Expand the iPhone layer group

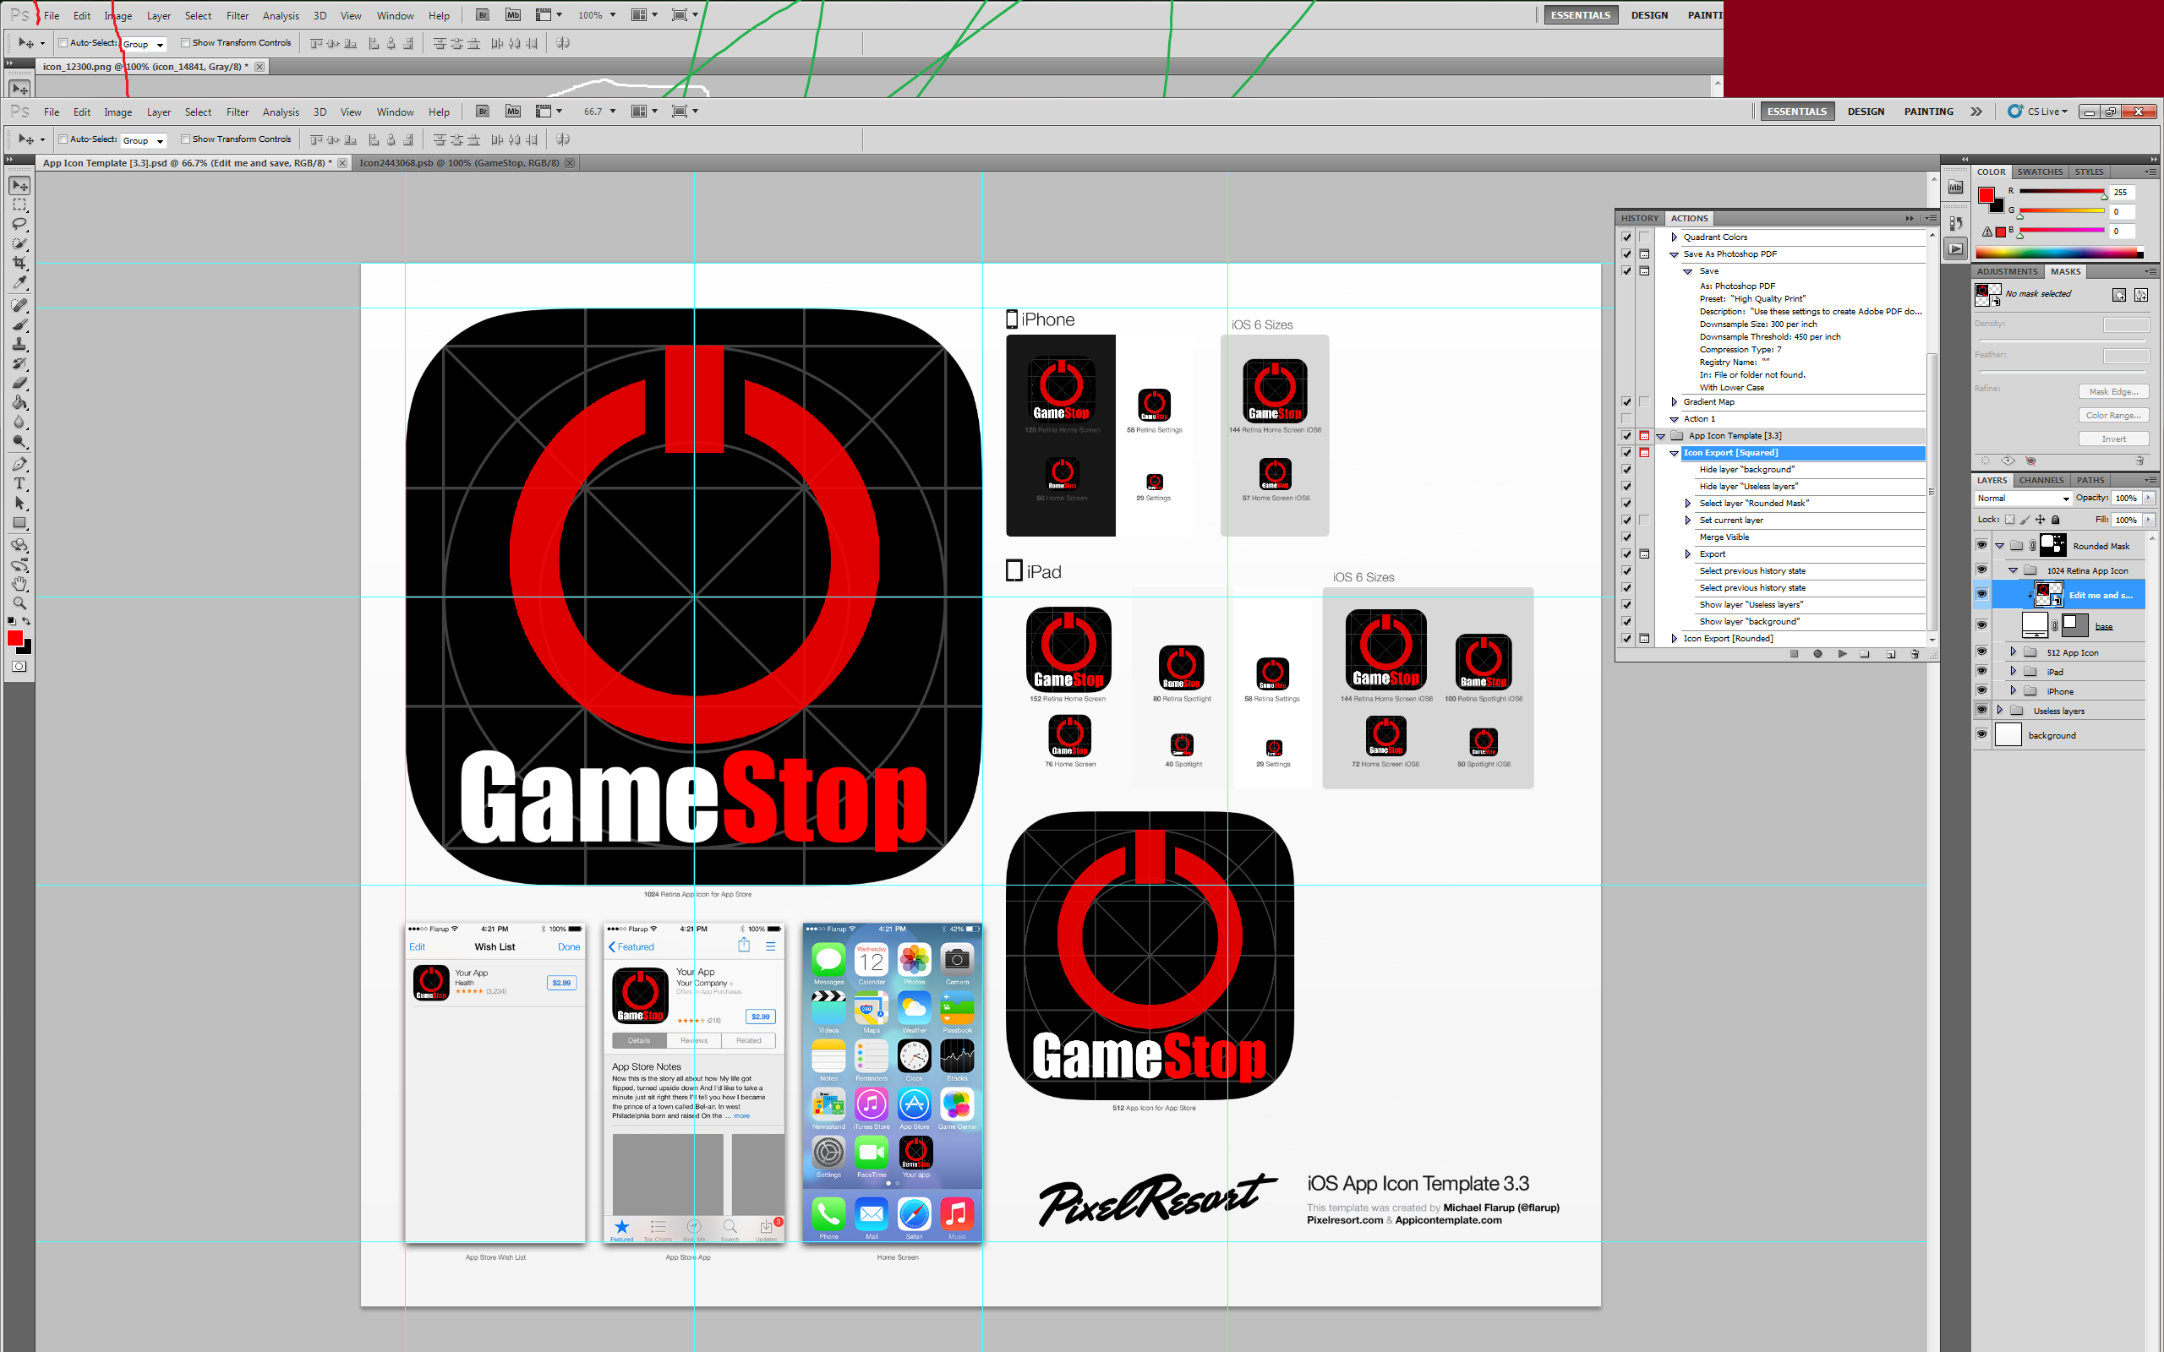click(2013, 690)
